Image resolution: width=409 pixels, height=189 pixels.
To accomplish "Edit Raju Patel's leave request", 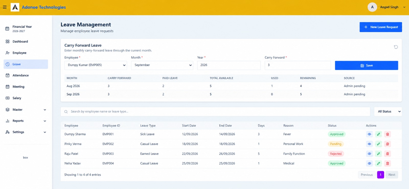I will pos(378,154).
